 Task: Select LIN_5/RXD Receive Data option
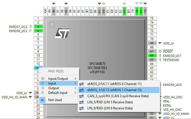(x=119, y=102)
